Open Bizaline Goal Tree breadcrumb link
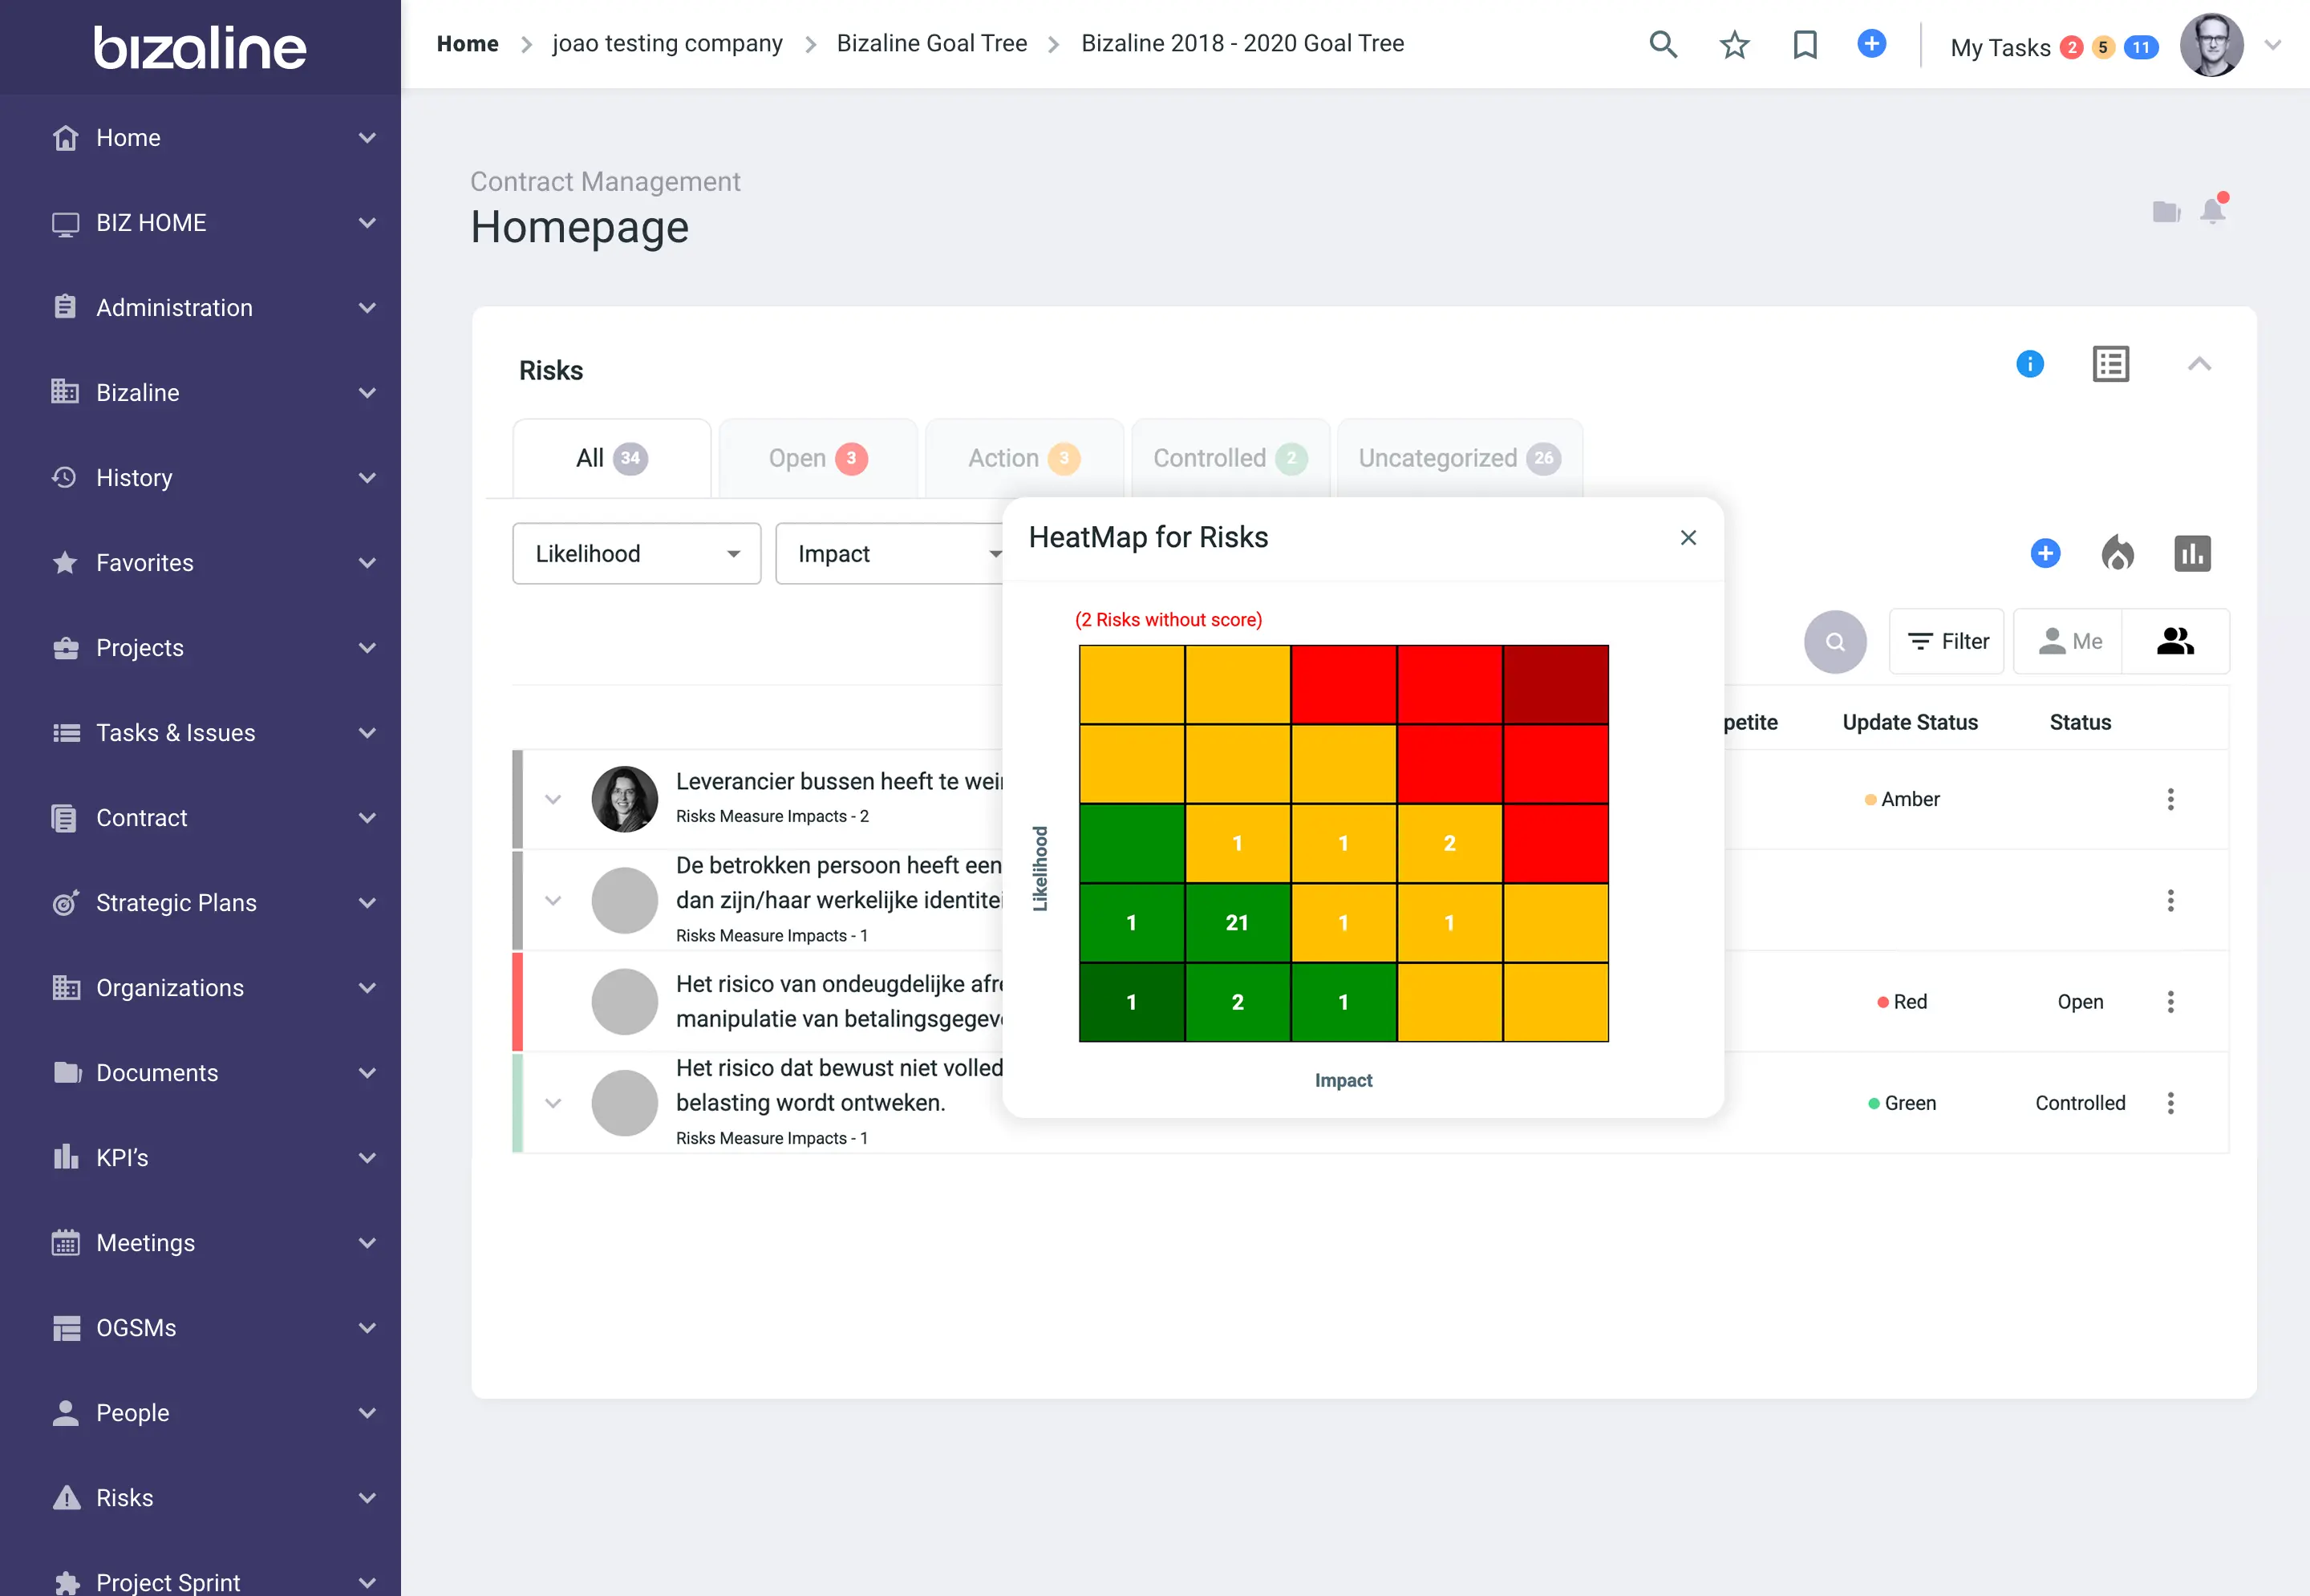Screen dimensions: 2310x1596 (931, 44)
